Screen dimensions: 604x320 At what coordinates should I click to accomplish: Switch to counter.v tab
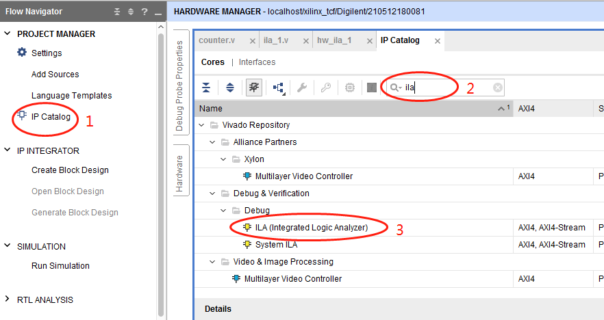[x=217, y=40]
